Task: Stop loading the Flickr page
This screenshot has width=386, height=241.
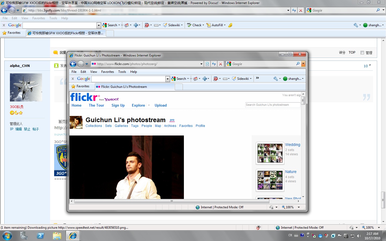Action: (221, 64)
